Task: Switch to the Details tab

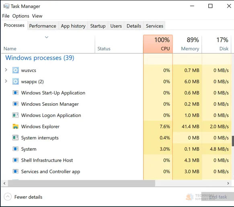Action: [134, 26]
